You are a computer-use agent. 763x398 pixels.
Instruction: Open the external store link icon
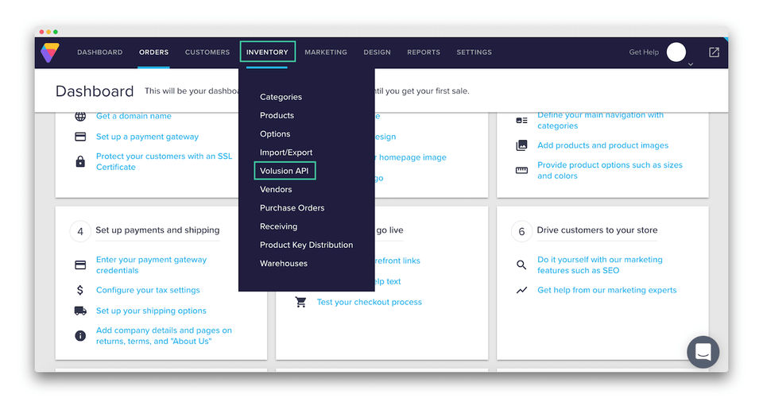714,52
